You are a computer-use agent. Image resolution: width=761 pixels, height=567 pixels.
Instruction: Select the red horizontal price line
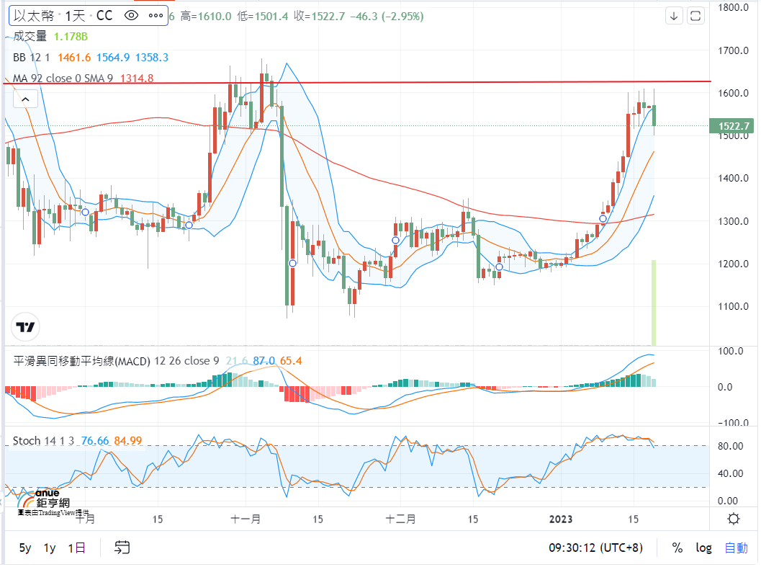tap(504, 82)
